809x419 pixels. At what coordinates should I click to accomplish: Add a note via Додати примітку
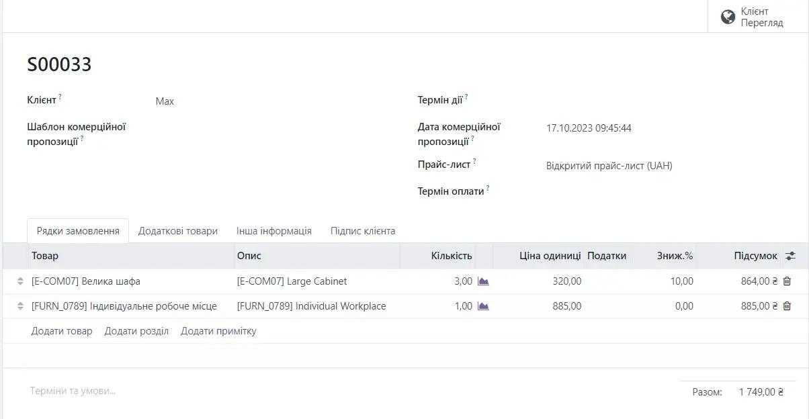pos(218,331)
